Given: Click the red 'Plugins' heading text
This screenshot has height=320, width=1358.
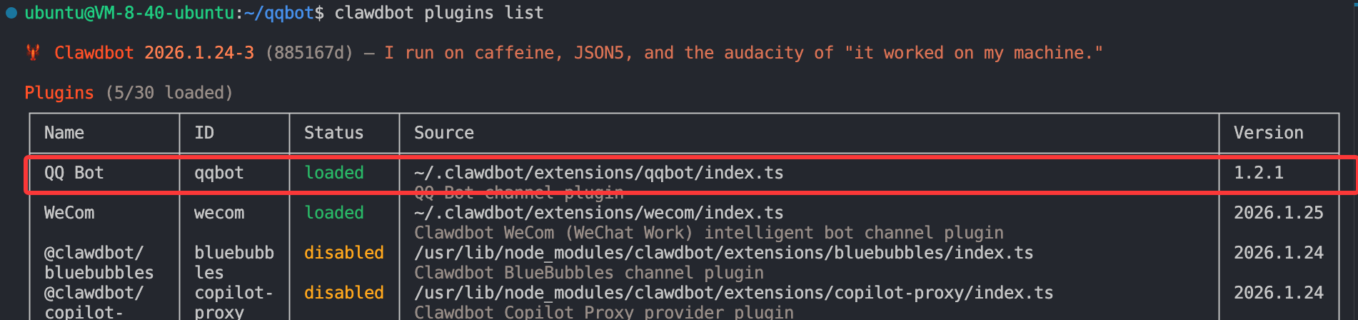Looking at the screenshot, I should coord(59,93).
